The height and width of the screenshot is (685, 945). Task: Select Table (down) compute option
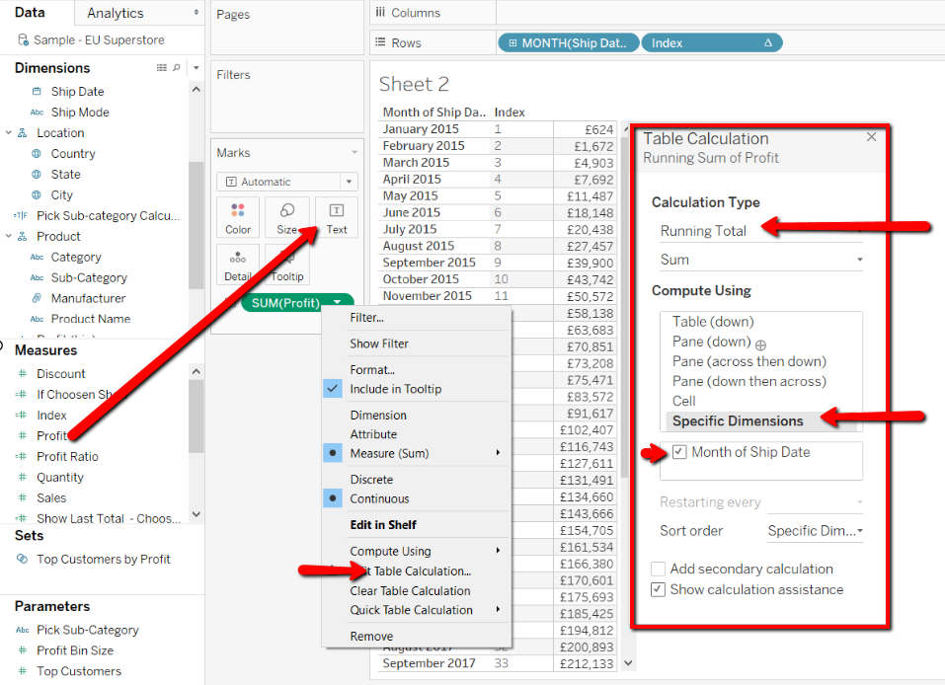pos(713,322)
